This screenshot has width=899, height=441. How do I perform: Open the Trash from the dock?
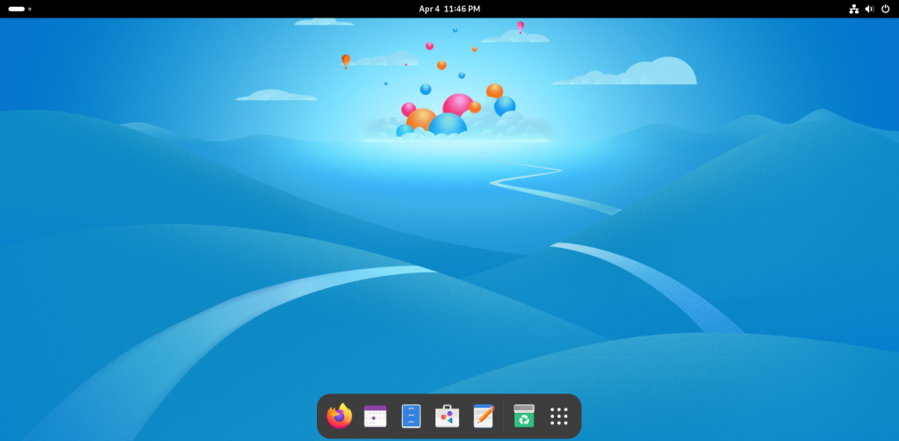tap(524, 416)
